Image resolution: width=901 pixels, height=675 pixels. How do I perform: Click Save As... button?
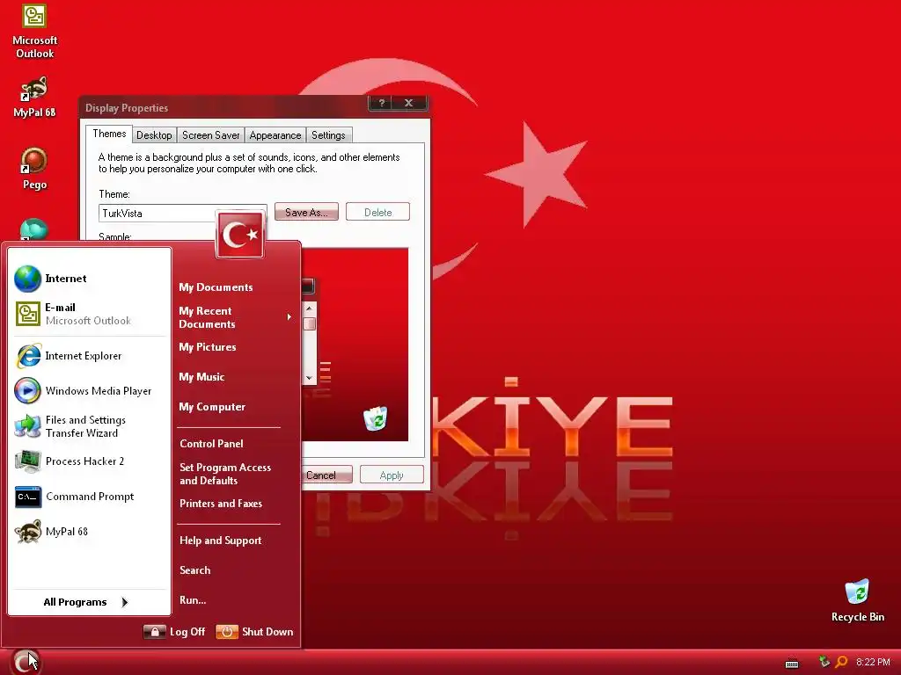306,212
